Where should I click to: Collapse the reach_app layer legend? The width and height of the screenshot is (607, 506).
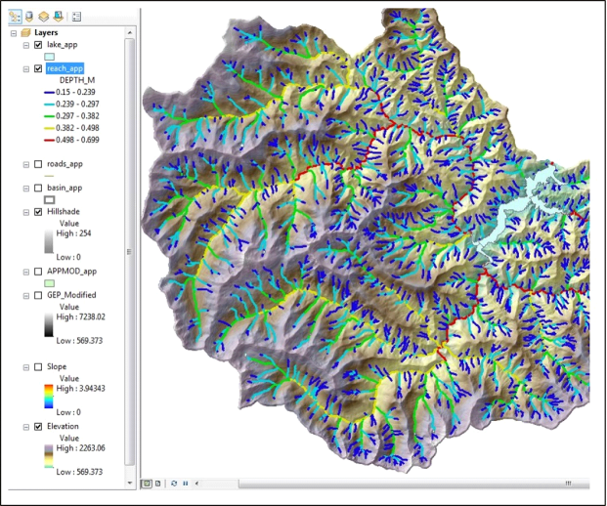pyautogui.click(x=25, y=69)
